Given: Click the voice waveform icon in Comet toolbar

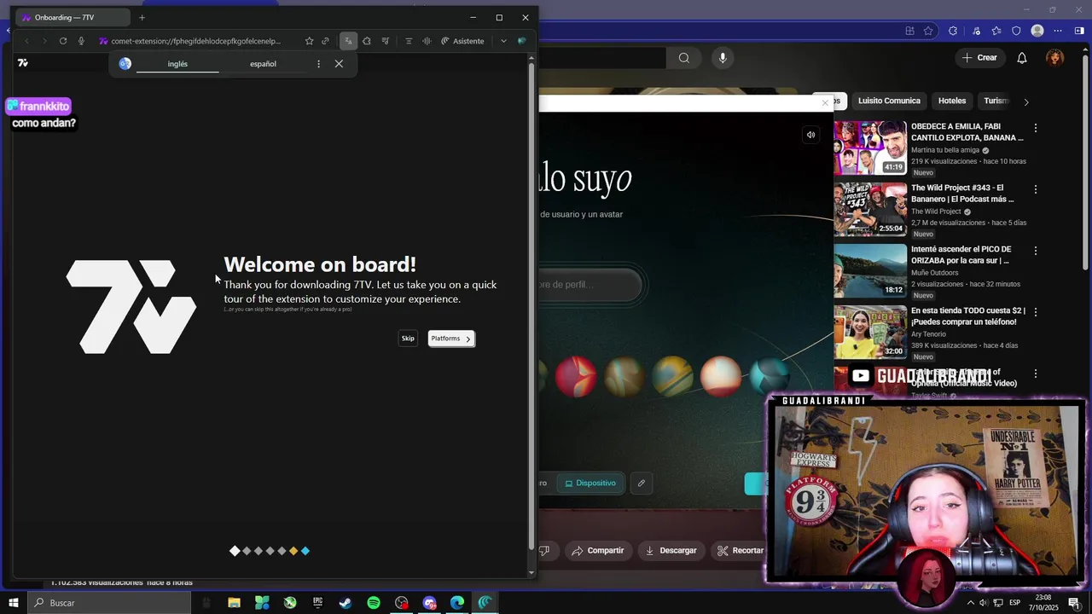Looking at the screenshot, I should point(427,41).
